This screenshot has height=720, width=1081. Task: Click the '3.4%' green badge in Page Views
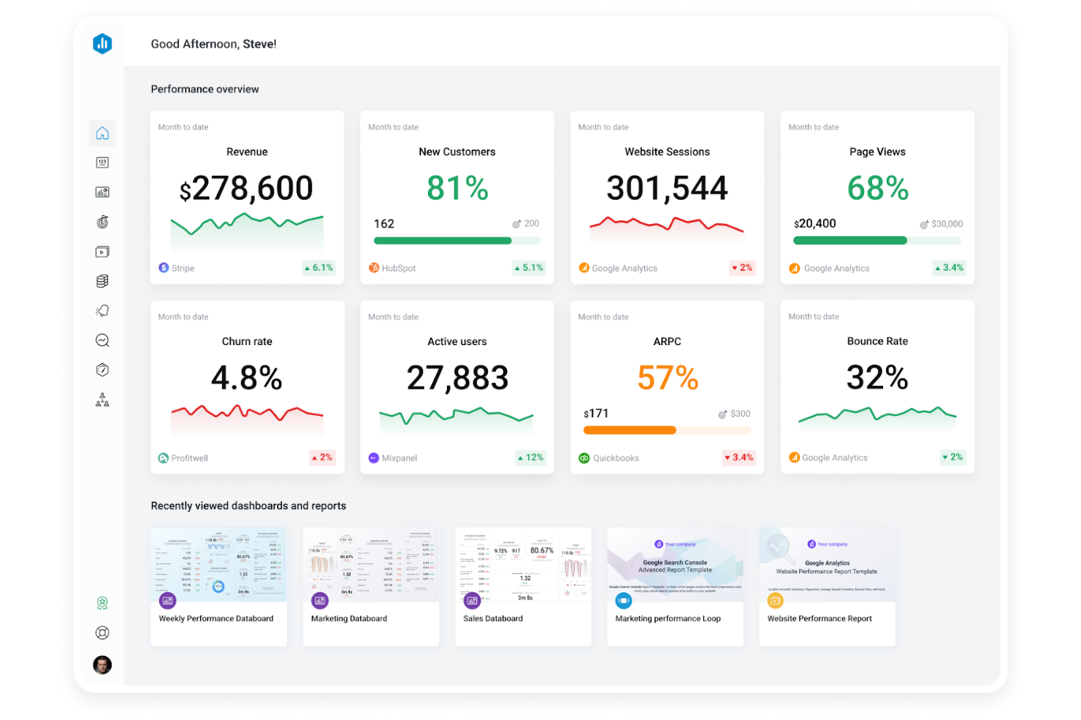tap(949, 268)
